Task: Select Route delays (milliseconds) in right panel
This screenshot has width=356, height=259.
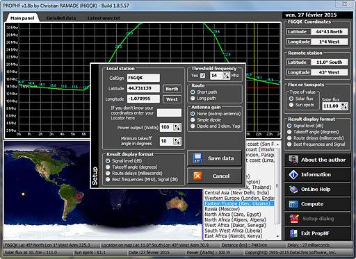Action: tap(289, 138)
